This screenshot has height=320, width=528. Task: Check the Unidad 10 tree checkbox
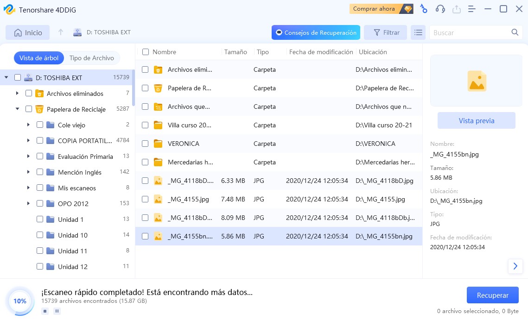[40, 235]
